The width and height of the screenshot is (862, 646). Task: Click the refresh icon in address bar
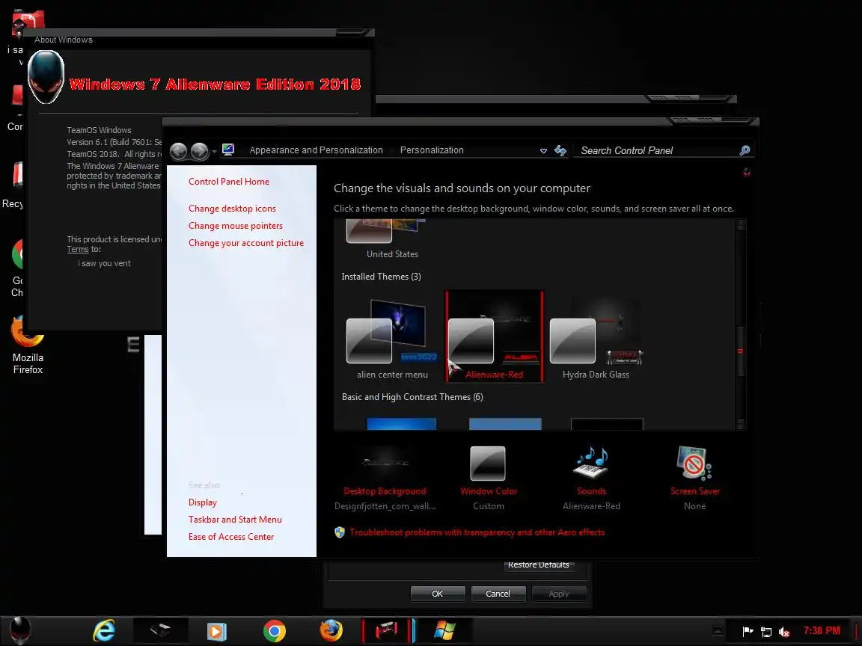pyautogui.click(x=560, y=150)
